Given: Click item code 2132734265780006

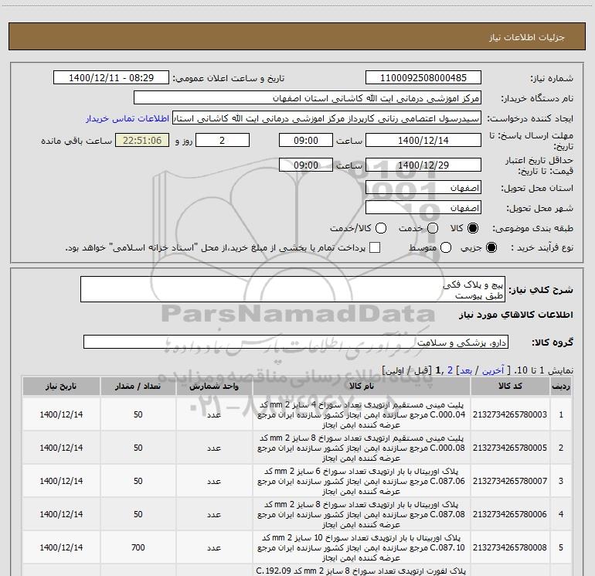Looking at the screenshot, I should coord(510,514).
